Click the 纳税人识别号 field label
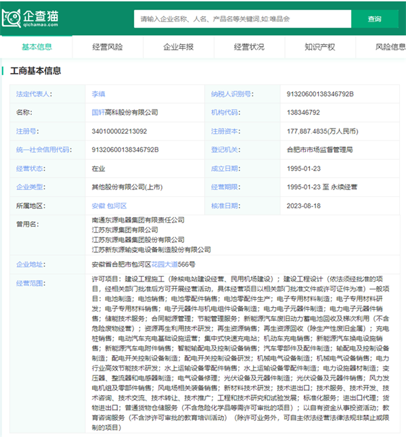406x437 pixels. click(231, 93)
